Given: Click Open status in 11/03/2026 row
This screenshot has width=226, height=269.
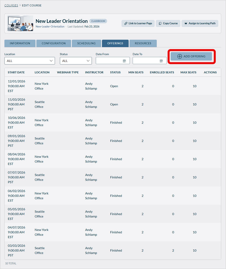Looking at the screenshot, I should (x=114, y=104).
